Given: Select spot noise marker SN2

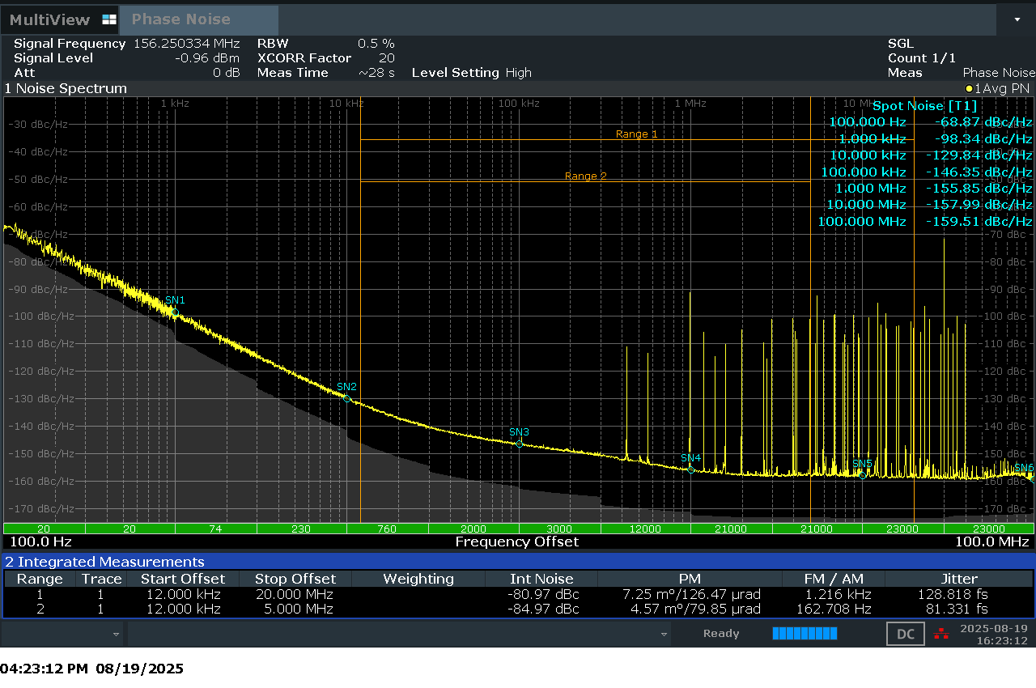Looking at the screenshot, I should [x=346, y=397].
